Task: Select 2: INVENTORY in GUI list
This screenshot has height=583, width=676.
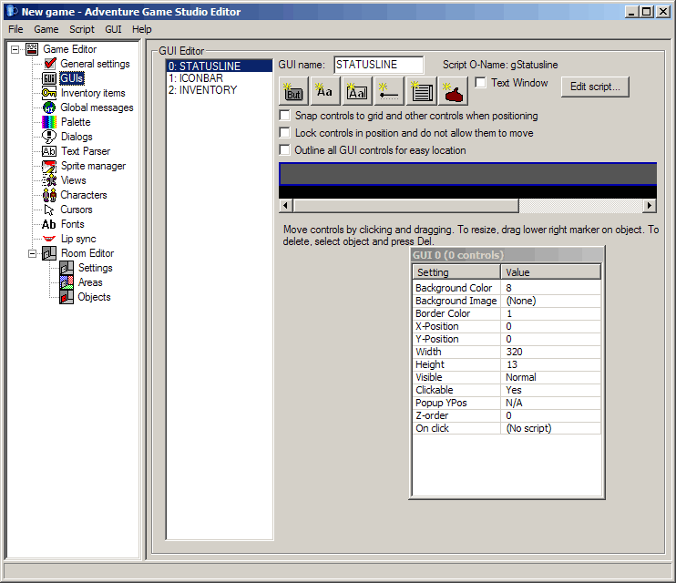Action: point(220,89)
